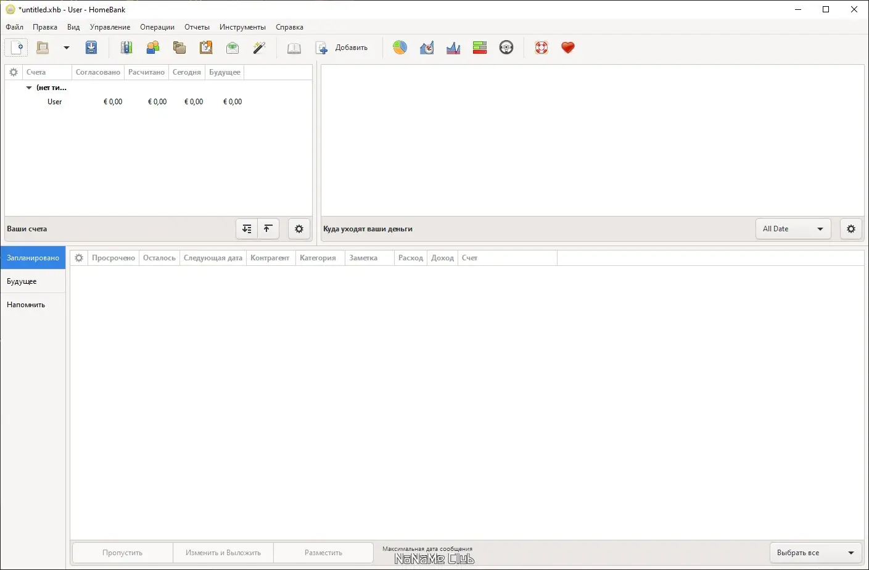The image size is (869, 570).
Task: Collapse the (нет ти... account group
Action: pyautogui.click(x=29, y=88)
